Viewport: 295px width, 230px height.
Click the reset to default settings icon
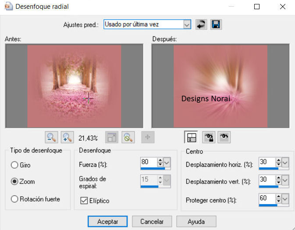201,25
